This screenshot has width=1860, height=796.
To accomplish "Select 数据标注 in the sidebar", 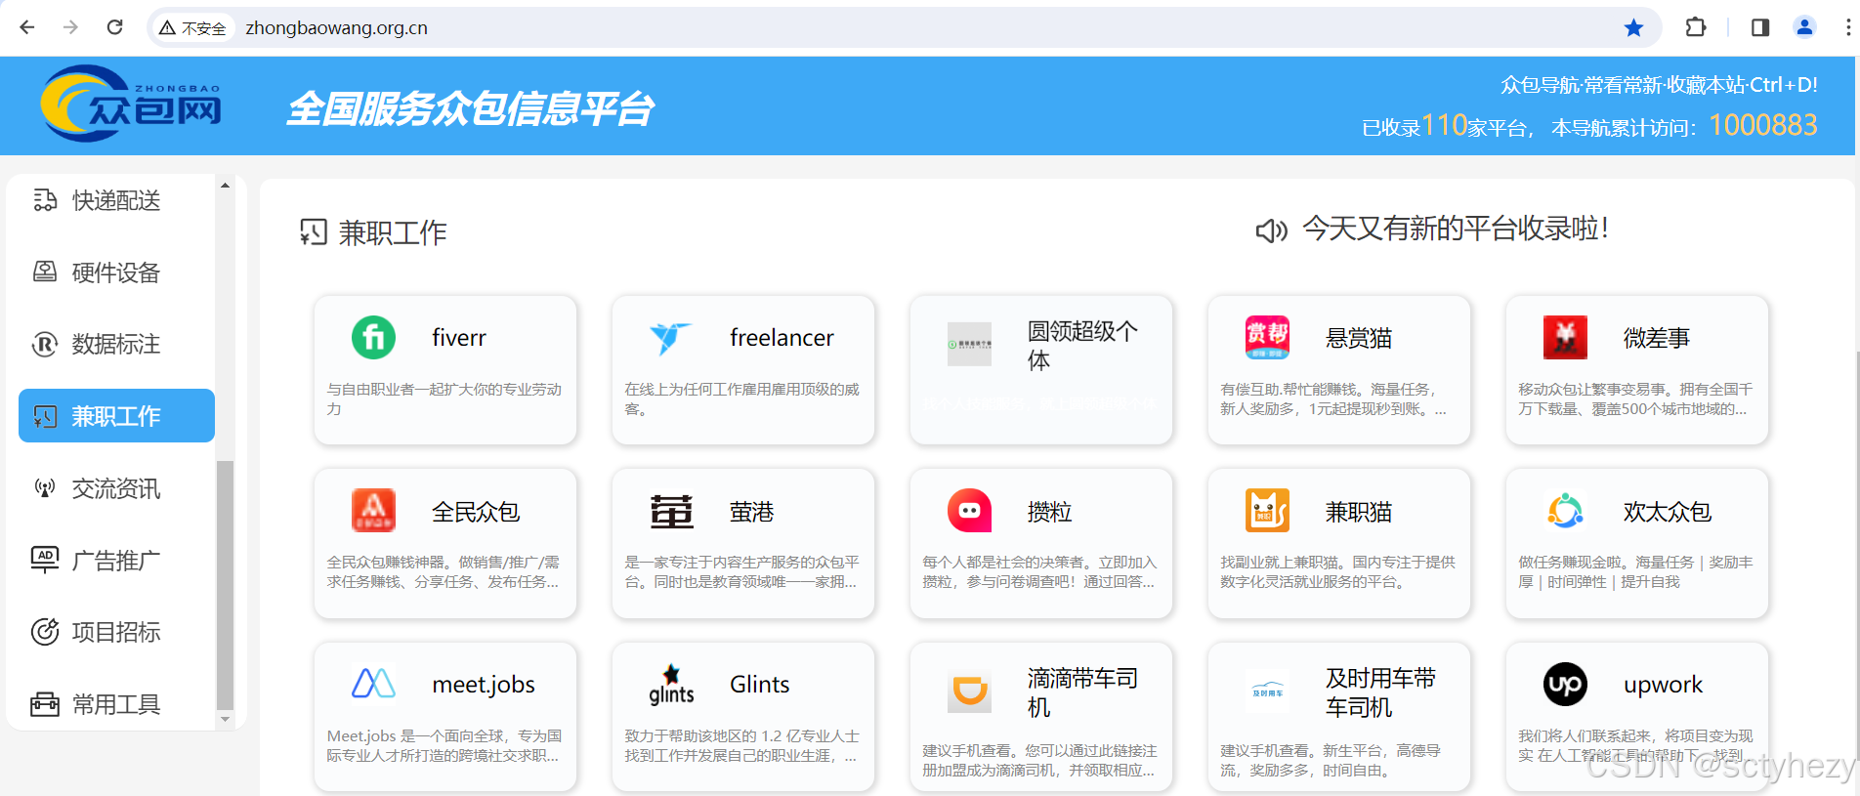I will click(116, 344).
